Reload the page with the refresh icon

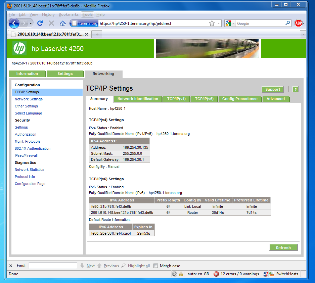click(x=40, y=23)
